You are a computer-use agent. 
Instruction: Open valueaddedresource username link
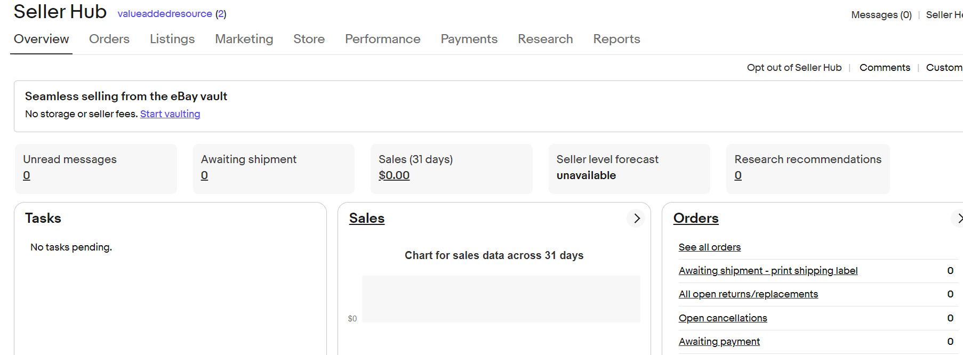tap(165, 14)
